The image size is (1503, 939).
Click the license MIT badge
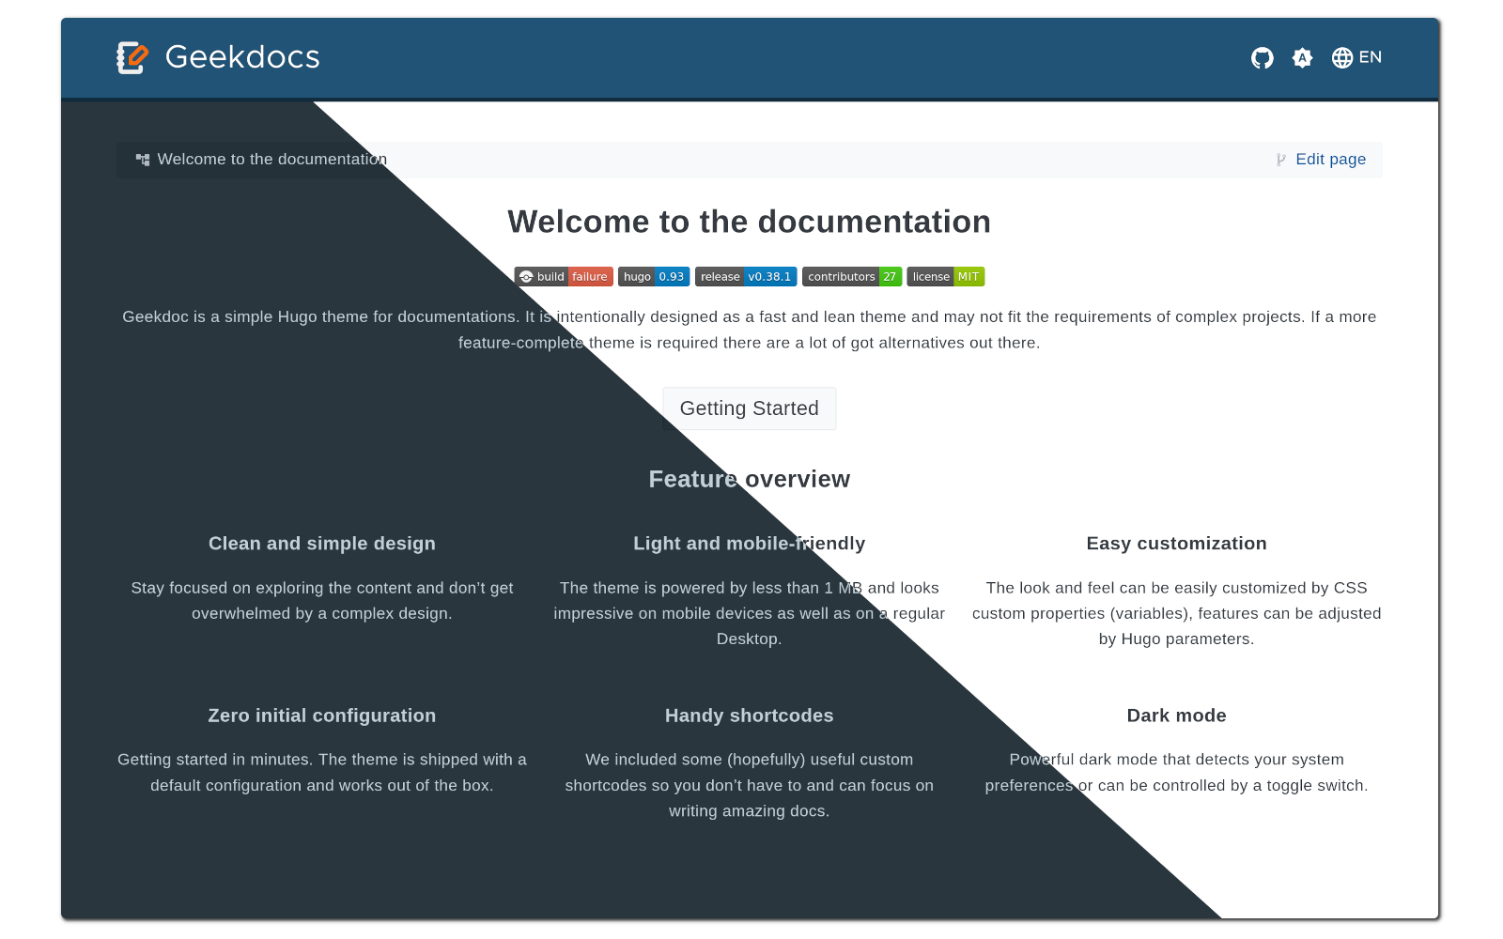coord(945,277)
